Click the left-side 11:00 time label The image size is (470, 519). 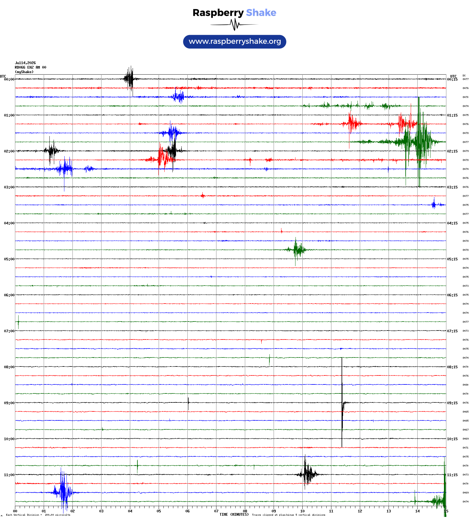pos(9,475)
